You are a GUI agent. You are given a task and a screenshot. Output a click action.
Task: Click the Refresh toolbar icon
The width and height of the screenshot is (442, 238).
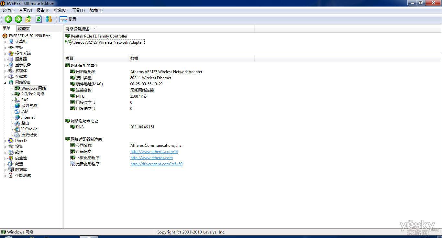[39, 19]
